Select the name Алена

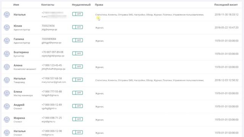click(18, 65)
